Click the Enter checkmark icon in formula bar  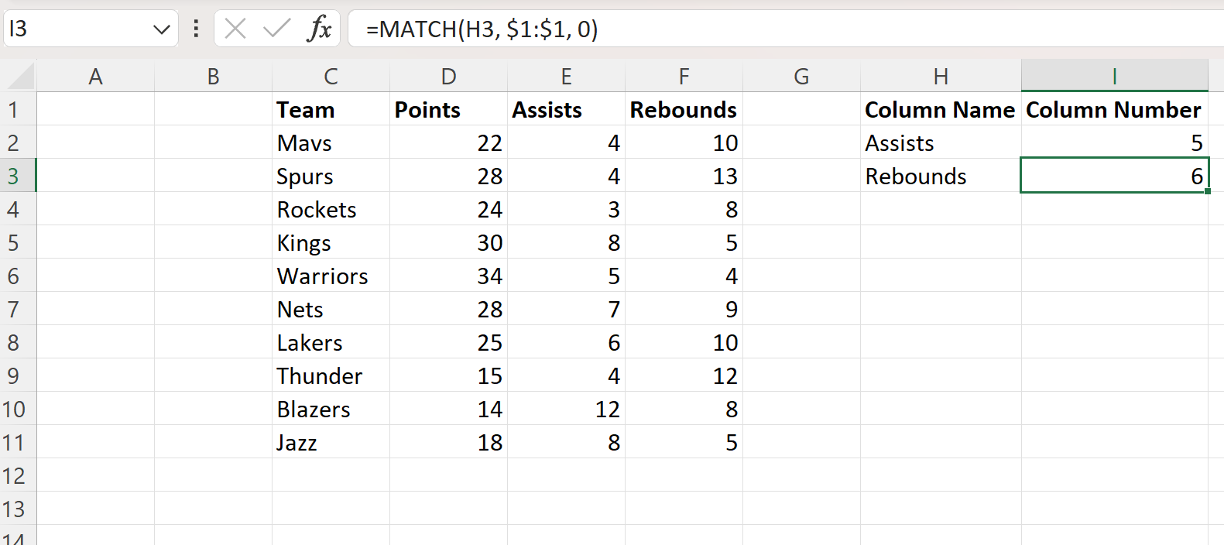(276, 29)
